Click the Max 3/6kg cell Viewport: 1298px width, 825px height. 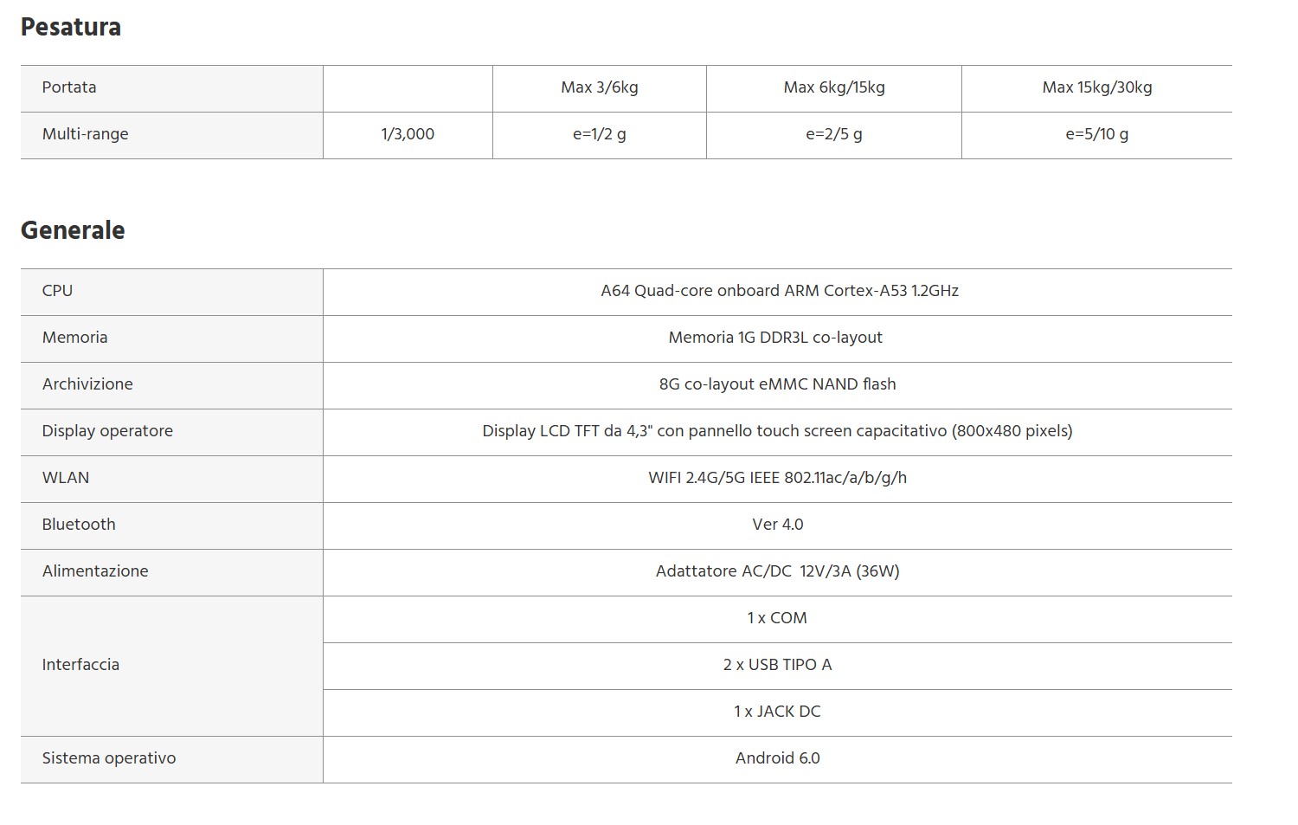click(x=600, y=87)
